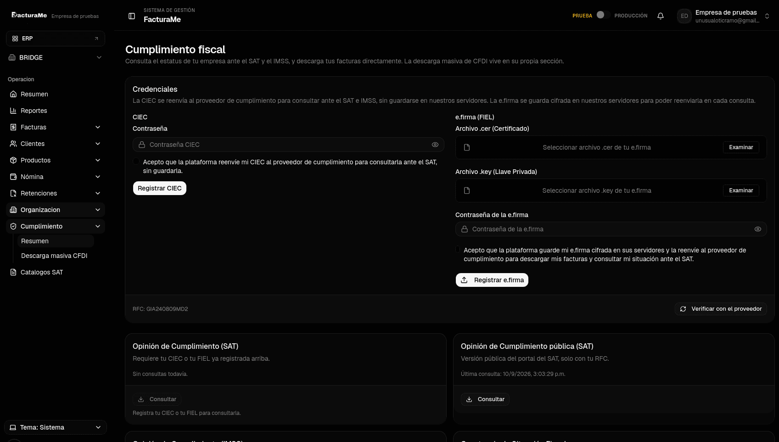Open the Catalogos SAT menu item
The width and height of the screenshot is (779, 442).
click(56, 272)
